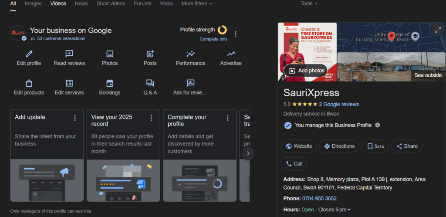Click 'Delivery service in Bwari' text
Viewport: 446px width, 217px height.
311,114
